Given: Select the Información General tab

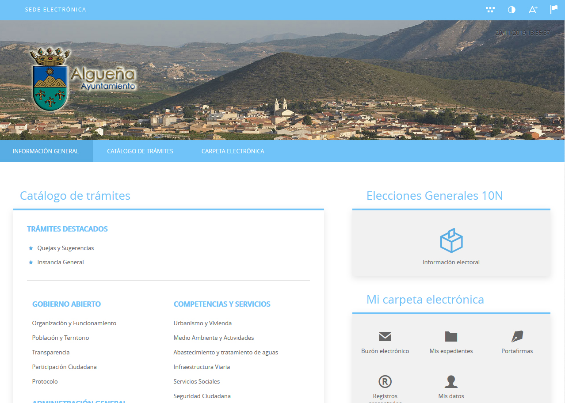Looking at the screenshot, I should pyautogui.click(x=46, y=151).
